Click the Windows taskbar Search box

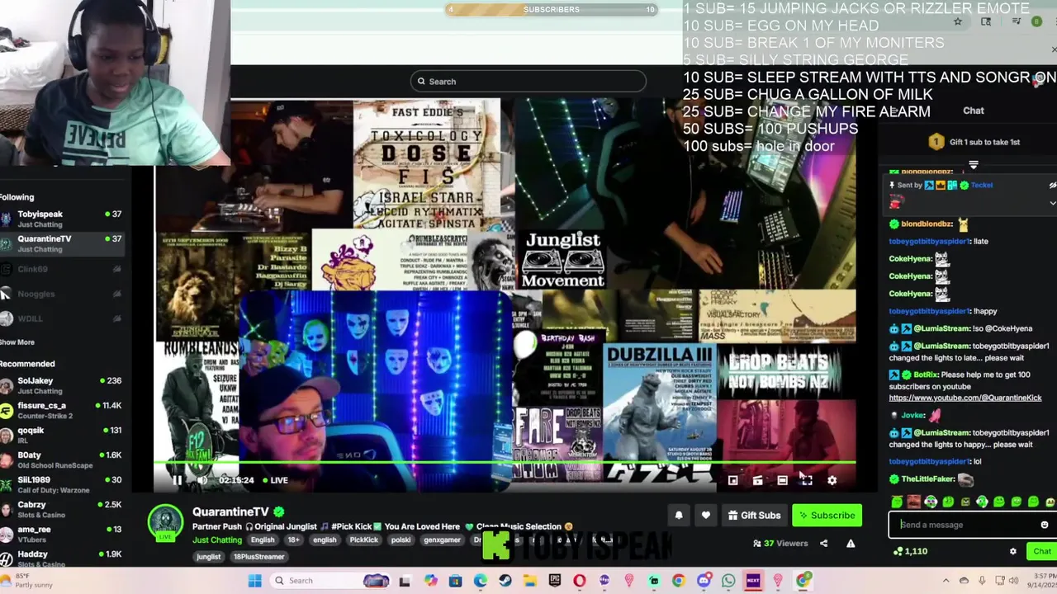pos(330,581)
